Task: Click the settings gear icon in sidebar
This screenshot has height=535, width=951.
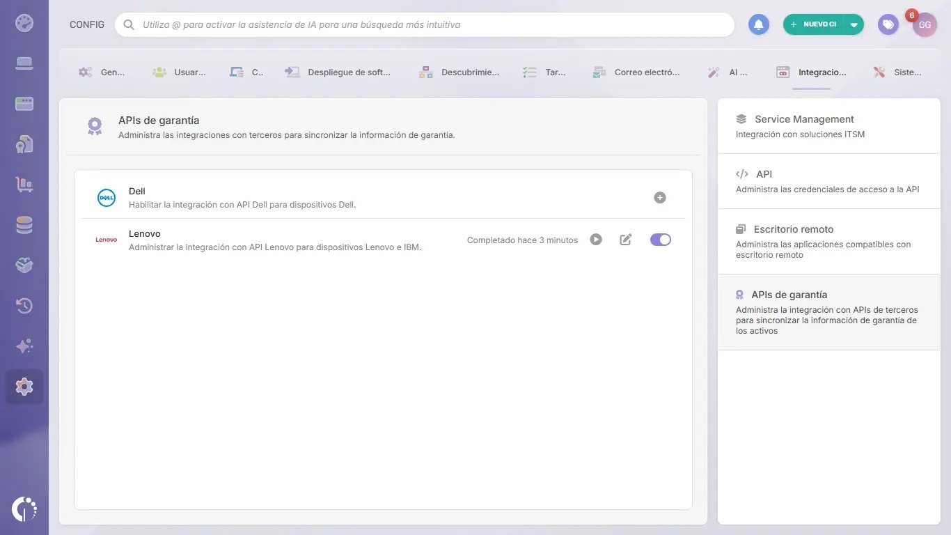Action: [24, 387]
